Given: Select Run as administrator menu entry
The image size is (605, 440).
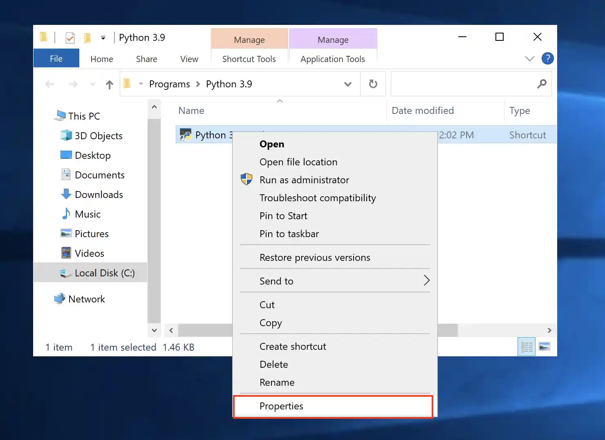Looking at the screenshot, I should pyautogui.click(x=304, y=180).
